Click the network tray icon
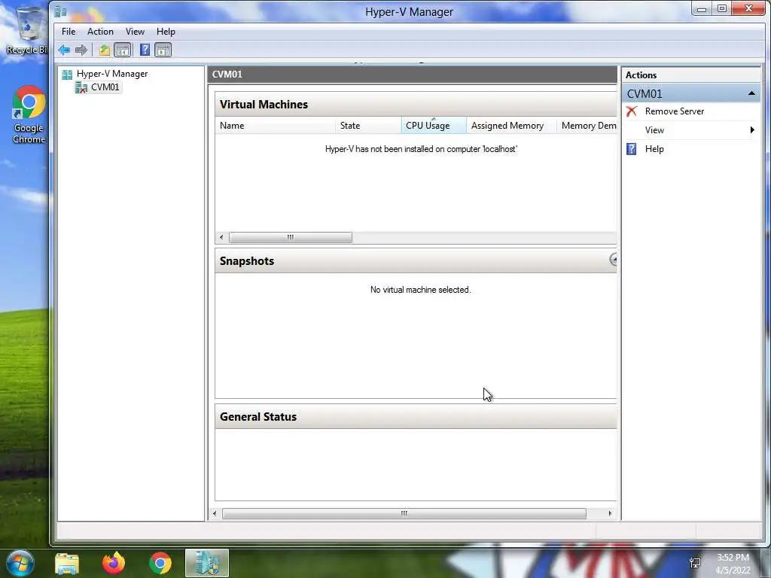 click(695, 563)
